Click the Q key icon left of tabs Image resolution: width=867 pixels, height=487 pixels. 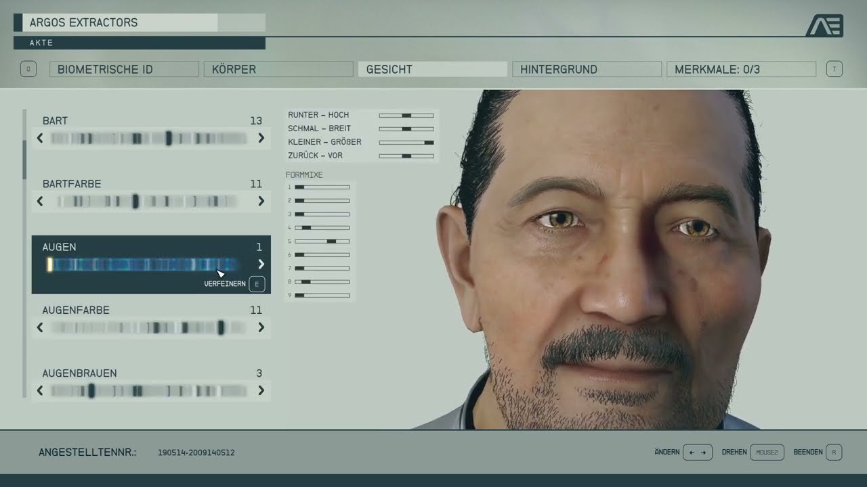(28, 69)
